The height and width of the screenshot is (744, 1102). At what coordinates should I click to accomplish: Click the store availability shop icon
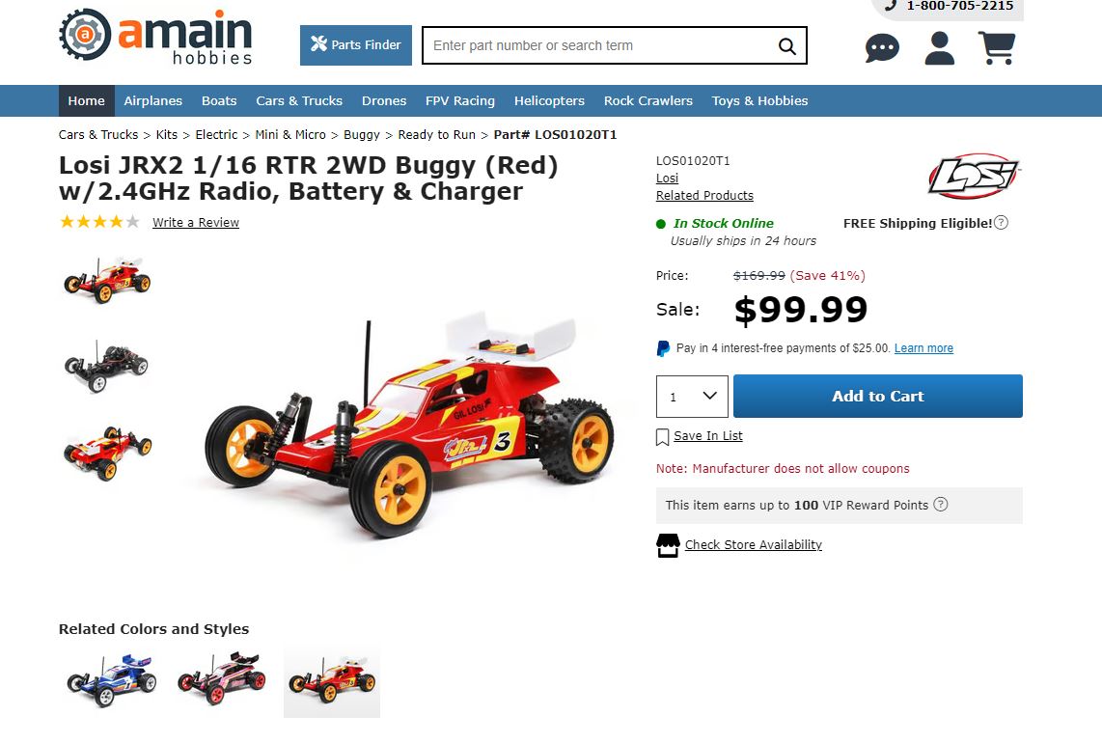pyautogui.click(x=668, y=545)
